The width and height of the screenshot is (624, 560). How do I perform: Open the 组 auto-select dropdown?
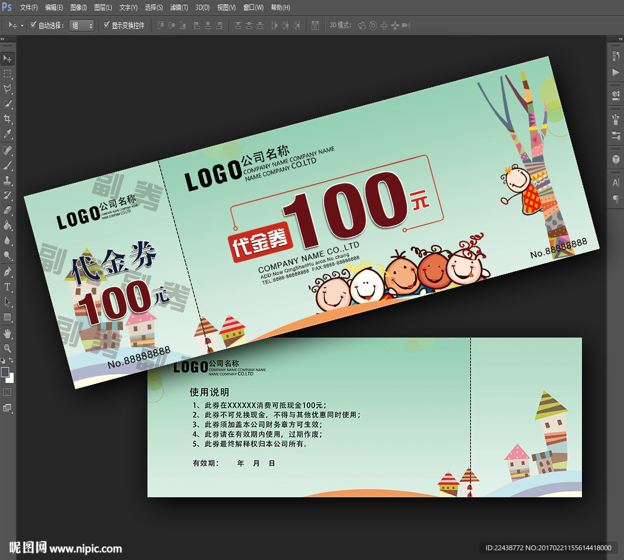(82, 26)
